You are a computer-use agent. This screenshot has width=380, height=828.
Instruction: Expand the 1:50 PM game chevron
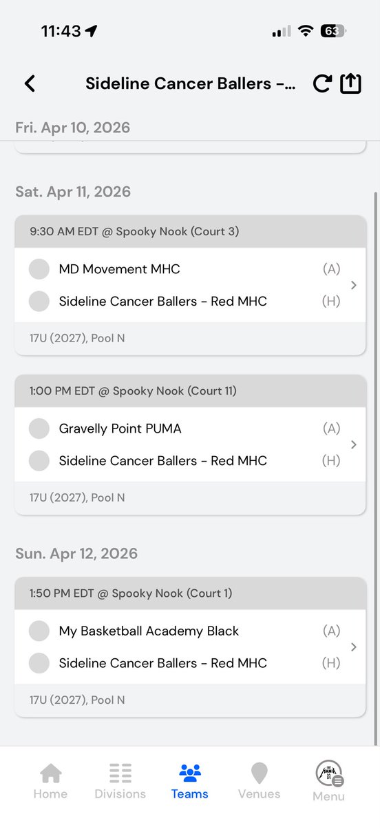pos(353,647)
